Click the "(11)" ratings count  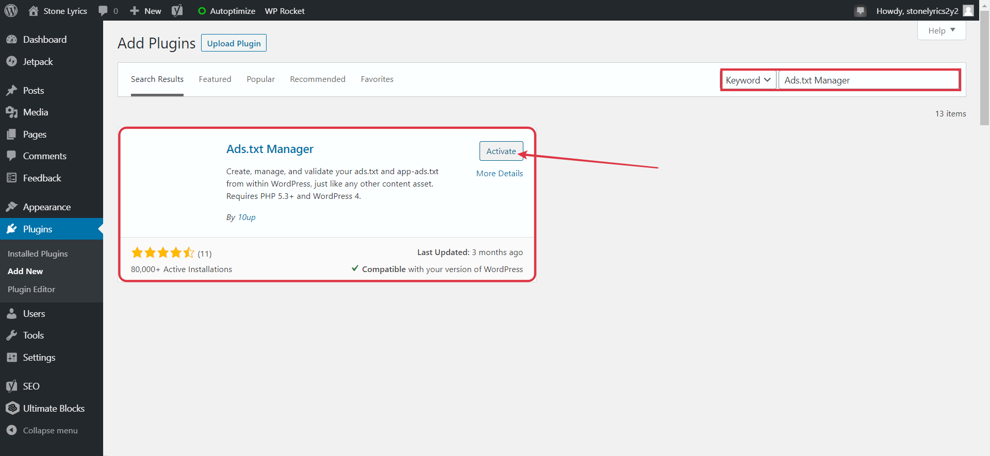click(205, 254)
